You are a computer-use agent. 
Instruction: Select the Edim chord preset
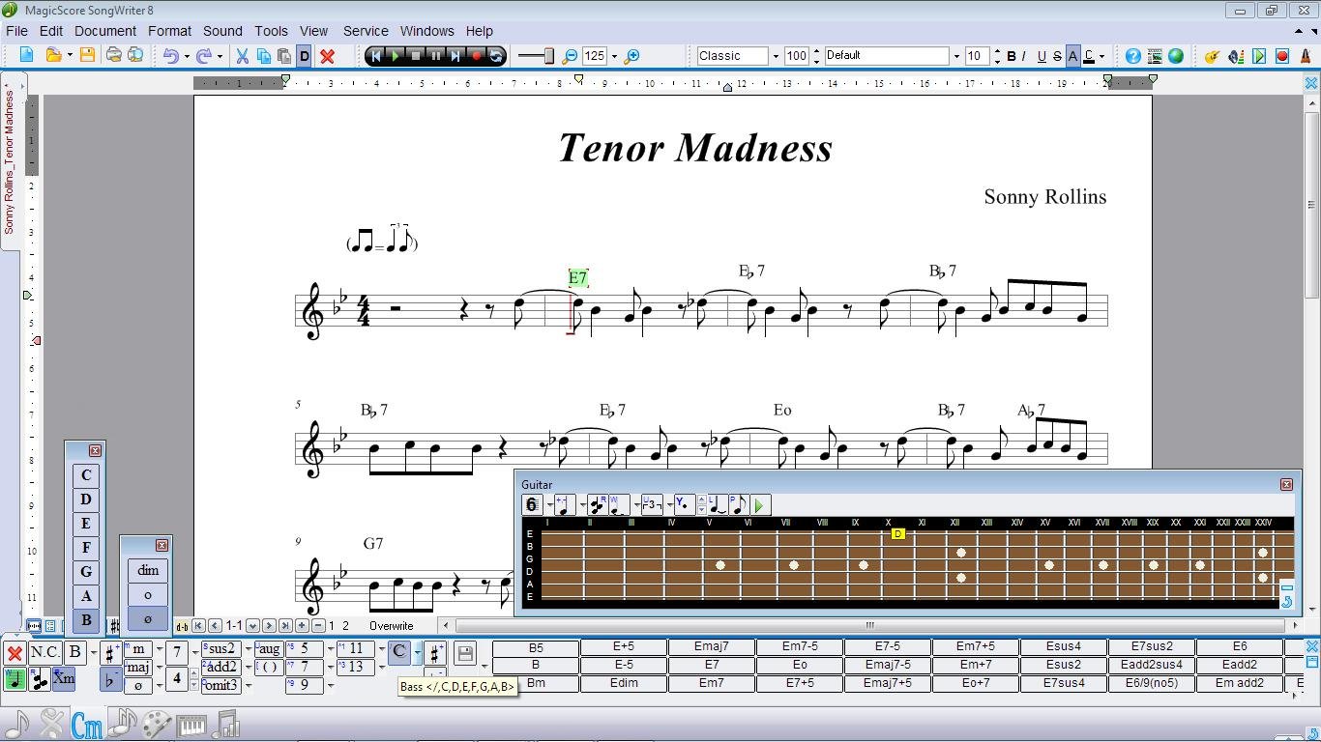(624, 684)
